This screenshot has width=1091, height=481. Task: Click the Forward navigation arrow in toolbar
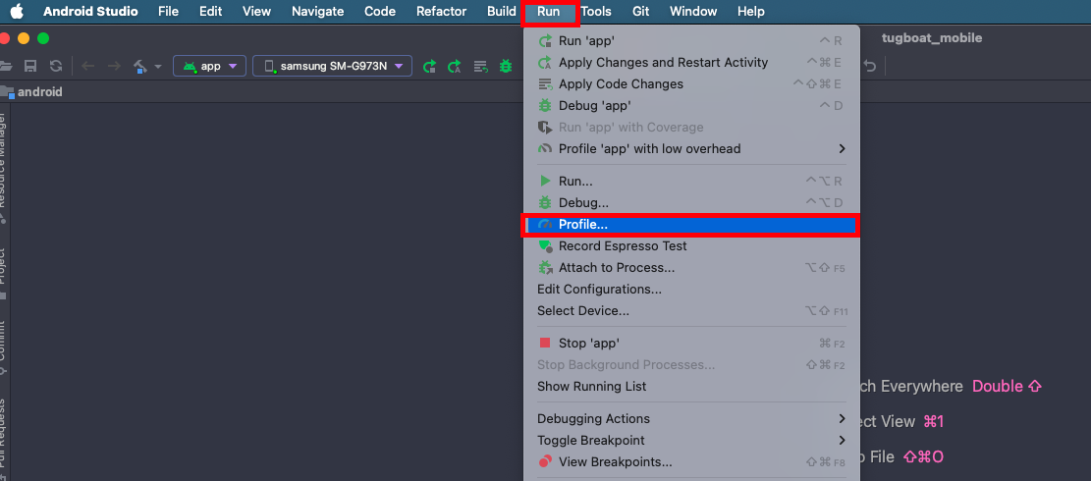(x=114, y=66)
